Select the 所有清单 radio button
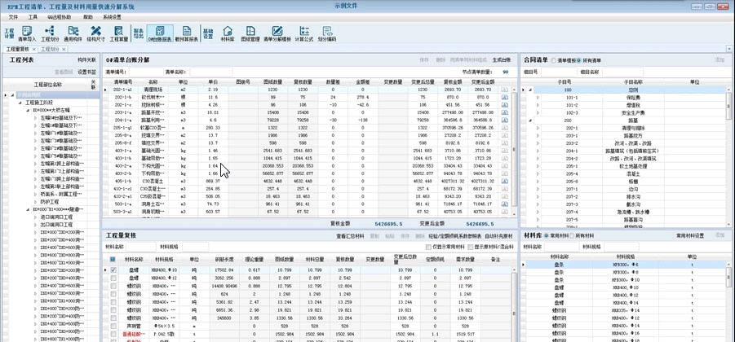The image size is (735, 342). click(x=578, y=60)
